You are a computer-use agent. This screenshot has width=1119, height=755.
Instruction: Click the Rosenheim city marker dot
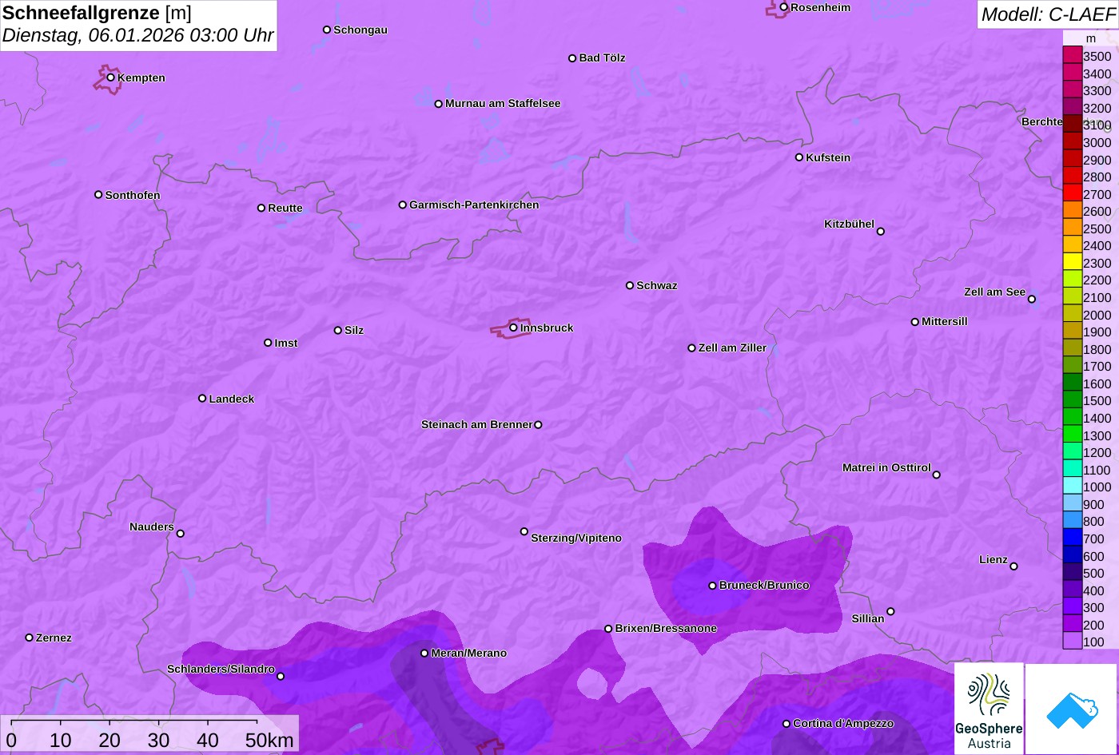tap(784, 7)
